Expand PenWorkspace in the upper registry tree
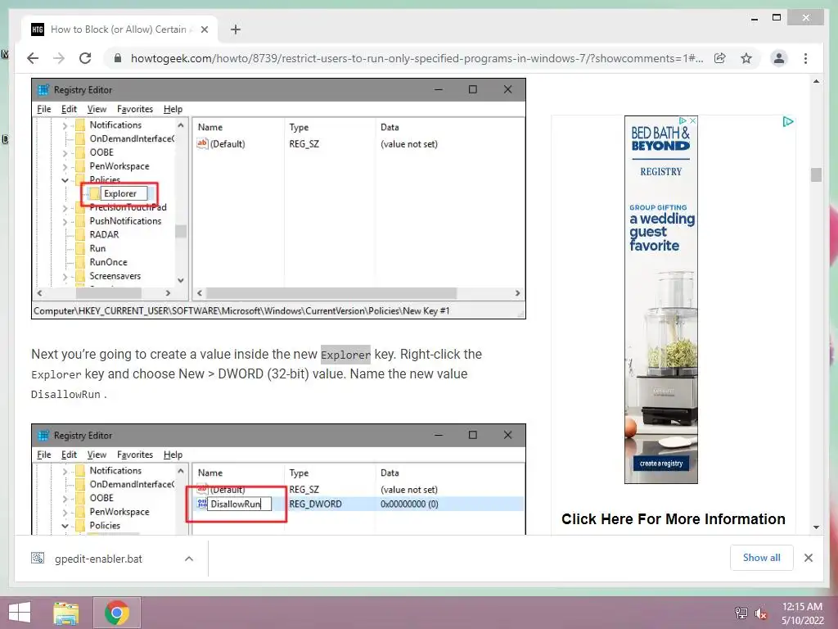Viewport: 838px width, 629px height. point(65,167)
